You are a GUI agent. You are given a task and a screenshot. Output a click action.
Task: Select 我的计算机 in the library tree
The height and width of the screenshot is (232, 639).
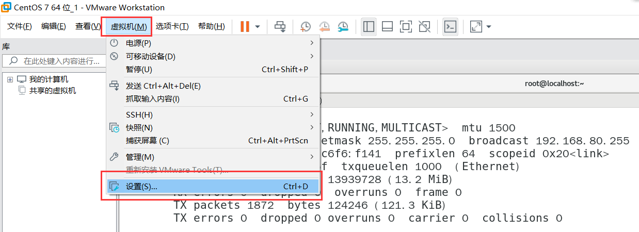coord(49,79)
